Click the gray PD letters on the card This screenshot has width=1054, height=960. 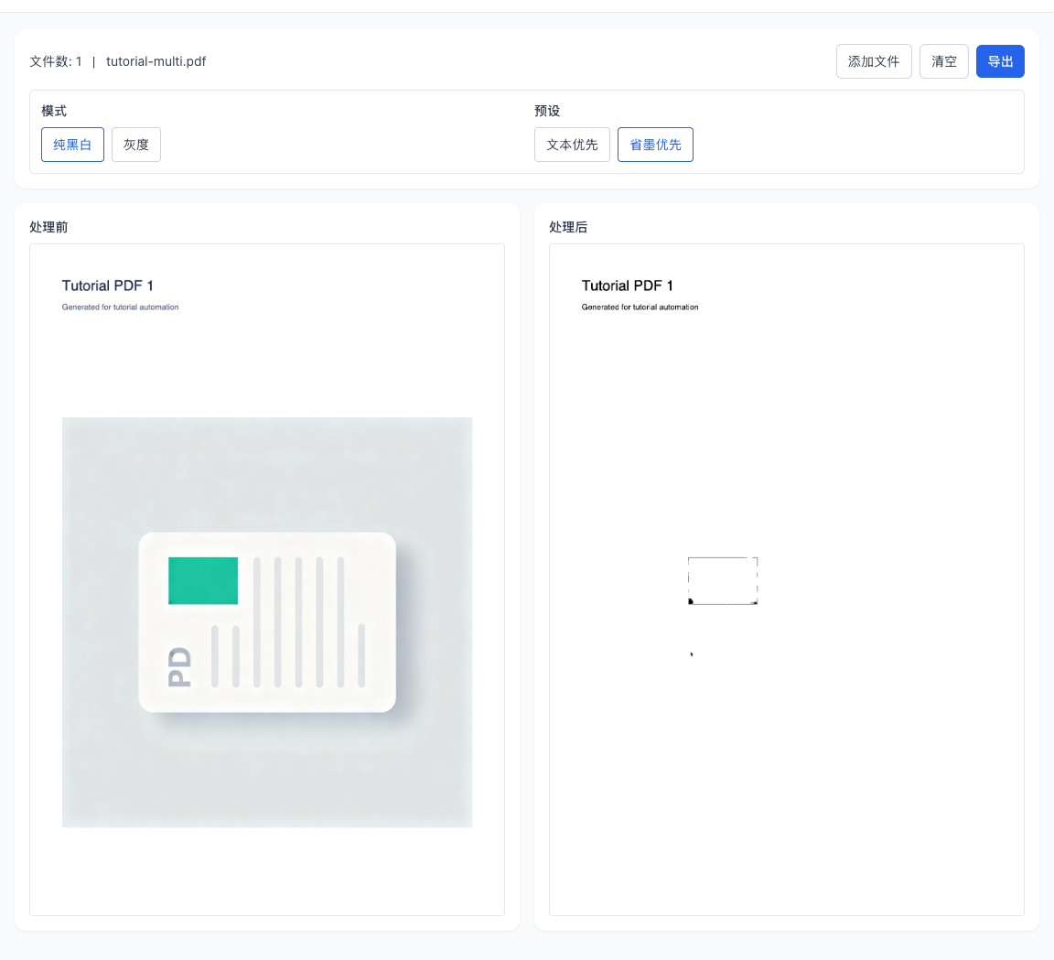coord(180,667)
